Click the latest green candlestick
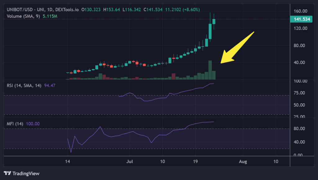Viewport: 318px width, 180px height. pyautogui.click(x=214, y=21)
